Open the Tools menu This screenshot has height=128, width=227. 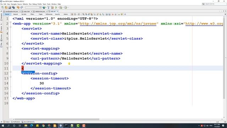[49, 4]
